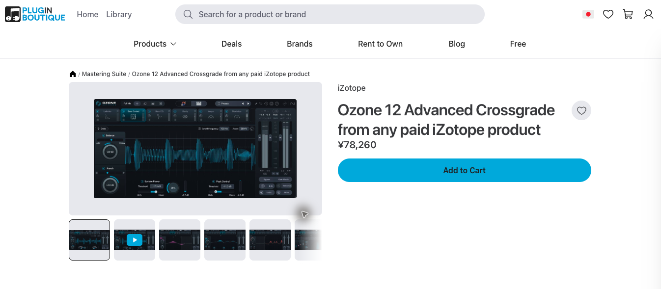Click the ¥78,260 price text
The height and width of the screenshot is (289, 661).
(357, 145)
